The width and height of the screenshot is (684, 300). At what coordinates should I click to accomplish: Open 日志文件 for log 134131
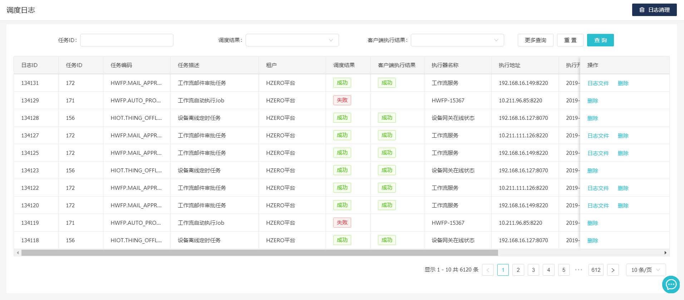598,83
